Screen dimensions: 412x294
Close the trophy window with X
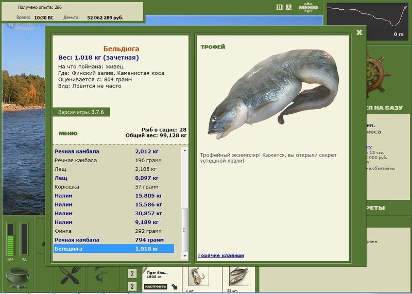coord(359,32)
